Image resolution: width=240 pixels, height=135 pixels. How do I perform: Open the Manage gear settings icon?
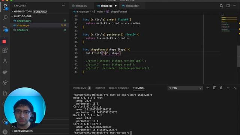coord(5,132)
